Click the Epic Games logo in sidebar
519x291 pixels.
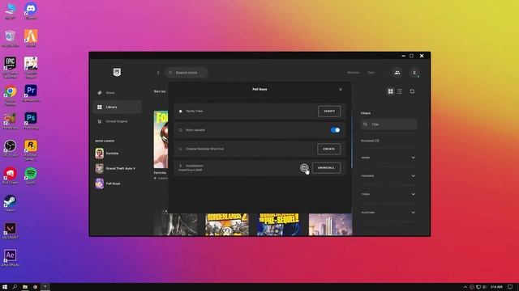pos(117,72)
